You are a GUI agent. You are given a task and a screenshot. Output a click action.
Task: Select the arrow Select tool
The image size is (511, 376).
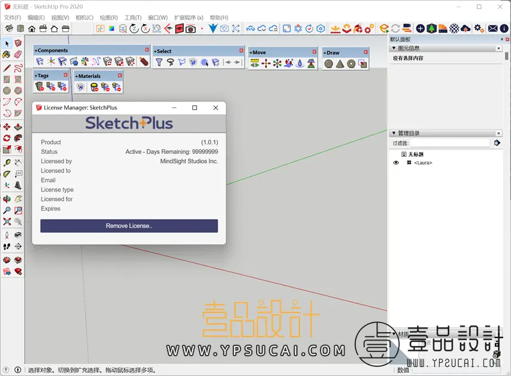(7, 43)
